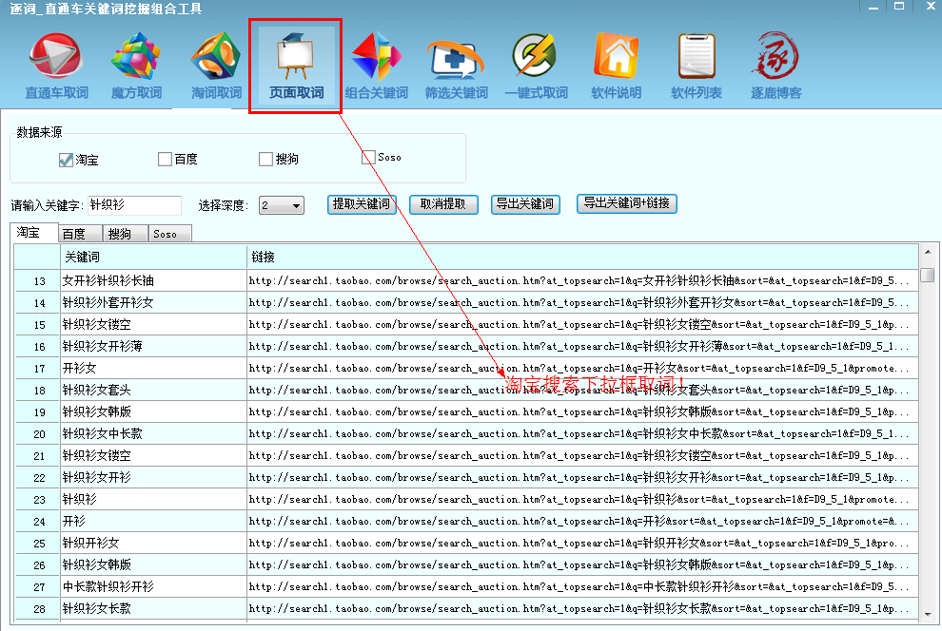The image size is (942, 631).
Task: Click the 取消提取 button
Action: (443, 204)
